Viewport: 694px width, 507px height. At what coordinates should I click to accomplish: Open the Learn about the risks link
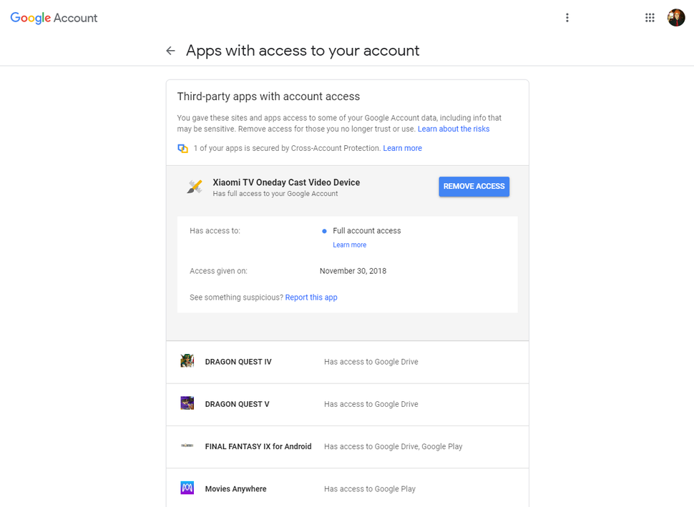point(454,129)
